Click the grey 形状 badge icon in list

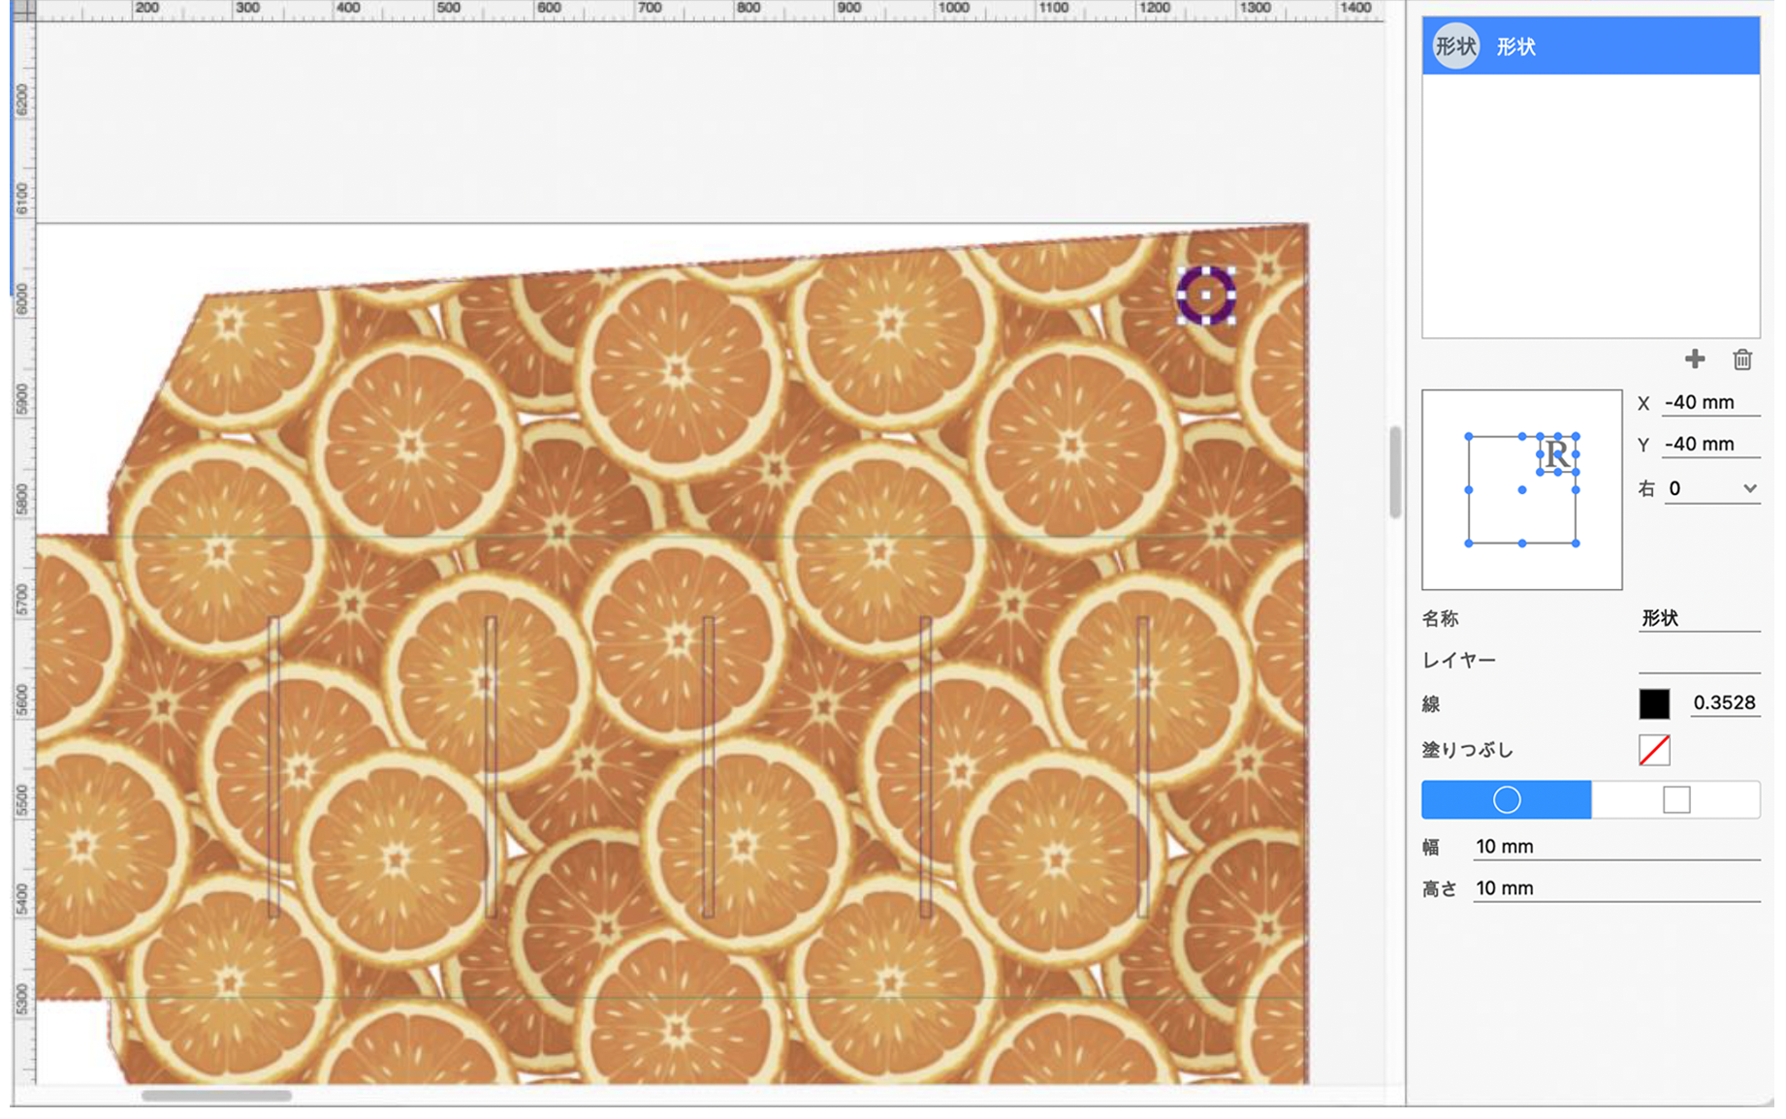click(x=1455, y=46)
